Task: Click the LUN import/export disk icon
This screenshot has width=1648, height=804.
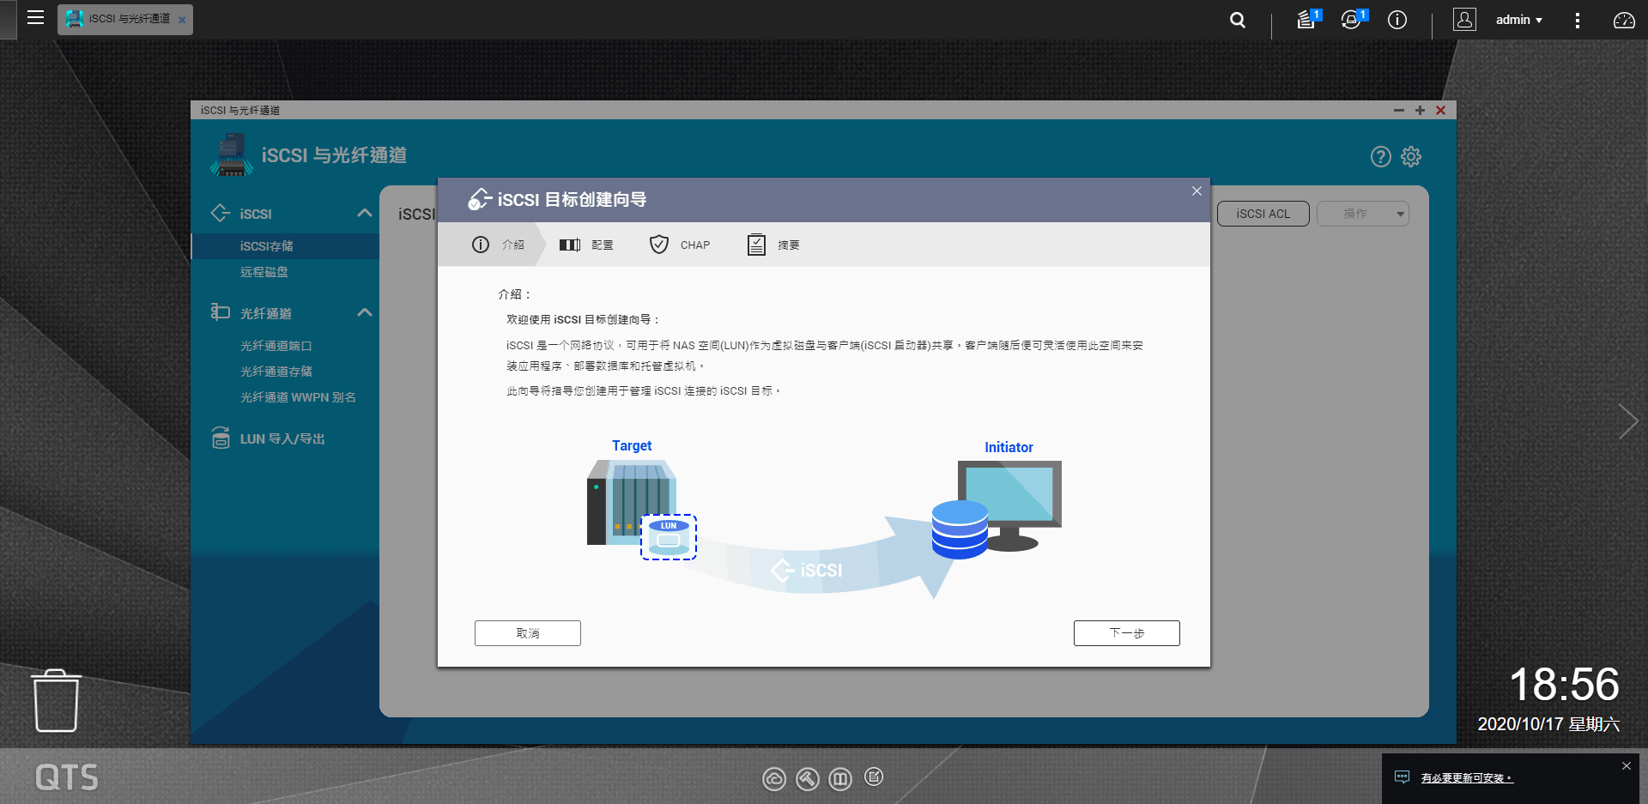Action: click(221, 438)
